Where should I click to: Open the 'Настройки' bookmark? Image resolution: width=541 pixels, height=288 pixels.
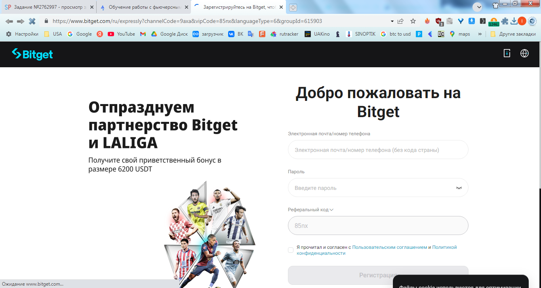coord(23,34)
